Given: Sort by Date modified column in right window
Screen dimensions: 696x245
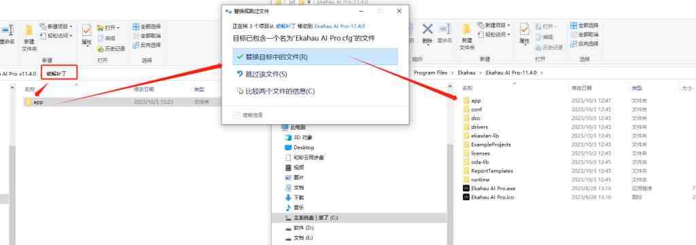Looking at the screenshot, I should click(581, 88).
